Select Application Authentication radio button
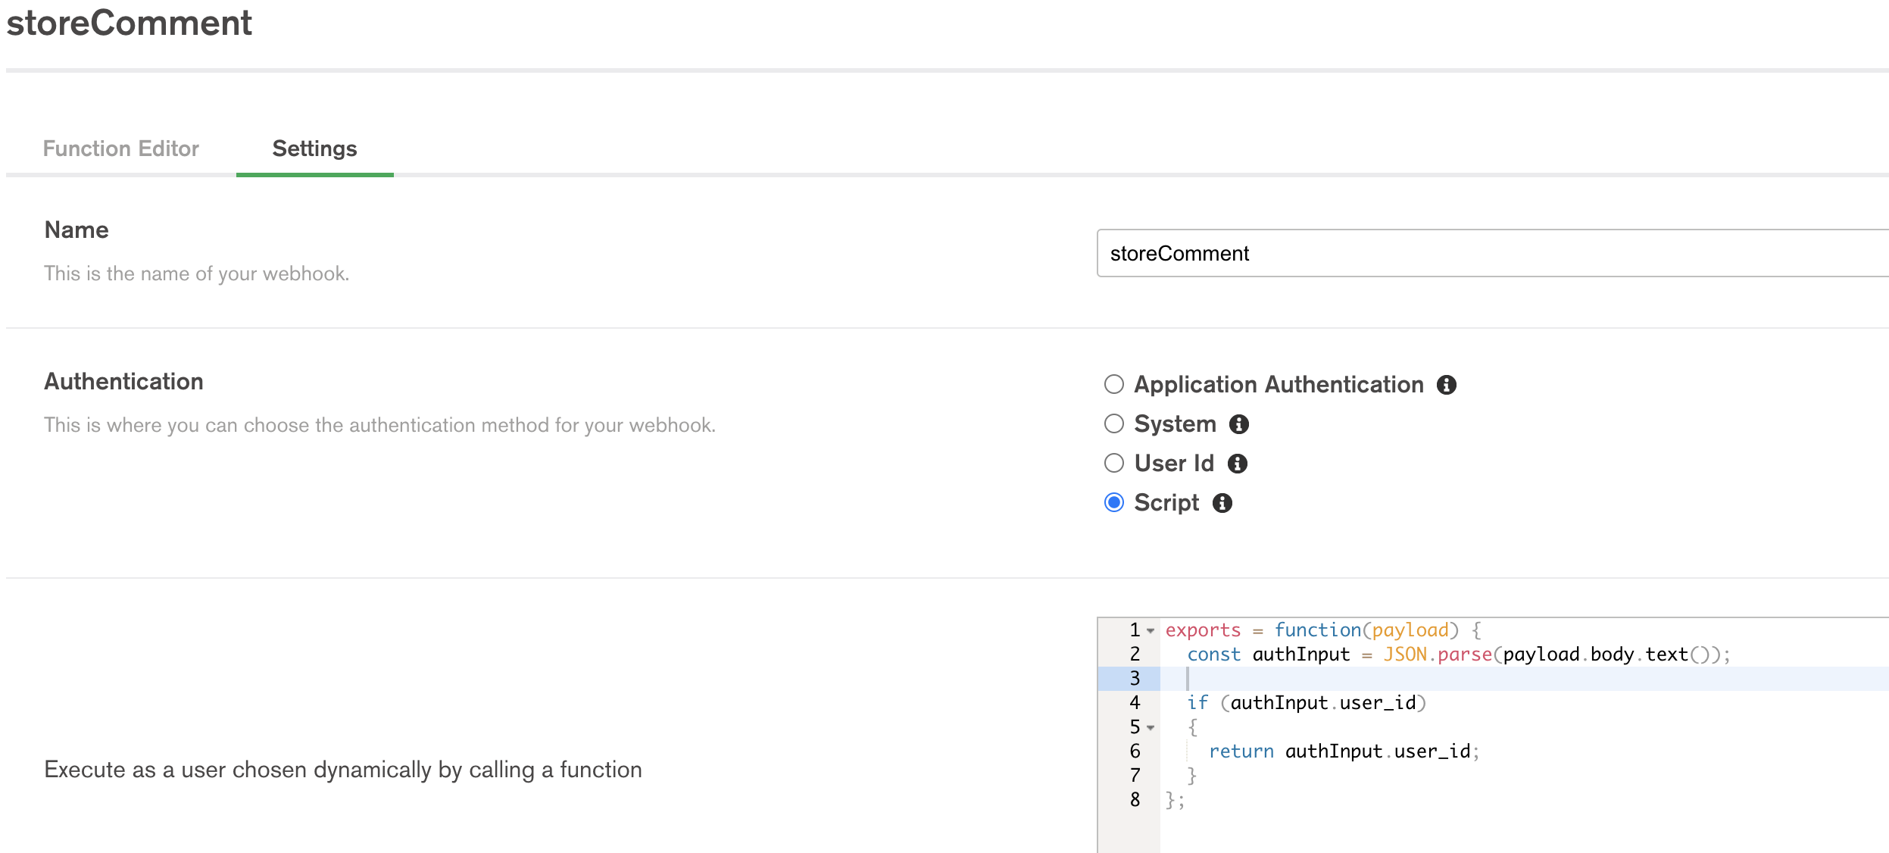Viewport: 1889px width, 853px height. point(1113,385)
